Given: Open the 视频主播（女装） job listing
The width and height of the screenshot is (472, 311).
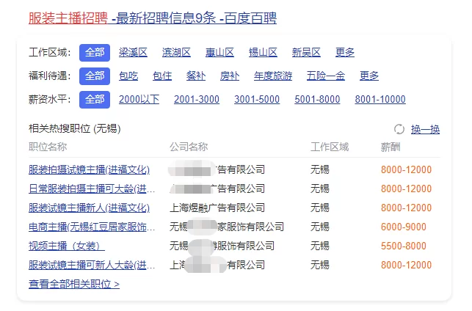Looking at the screenshot, I should point(67,246).
